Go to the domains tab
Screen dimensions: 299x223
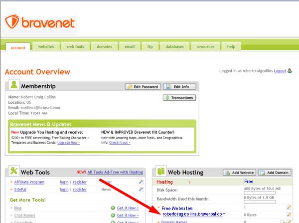104,46
